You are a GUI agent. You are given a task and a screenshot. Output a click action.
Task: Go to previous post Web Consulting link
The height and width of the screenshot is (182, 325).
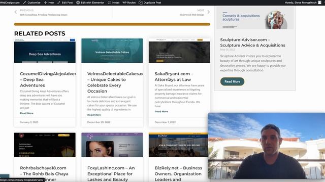[x=44, y=15]
